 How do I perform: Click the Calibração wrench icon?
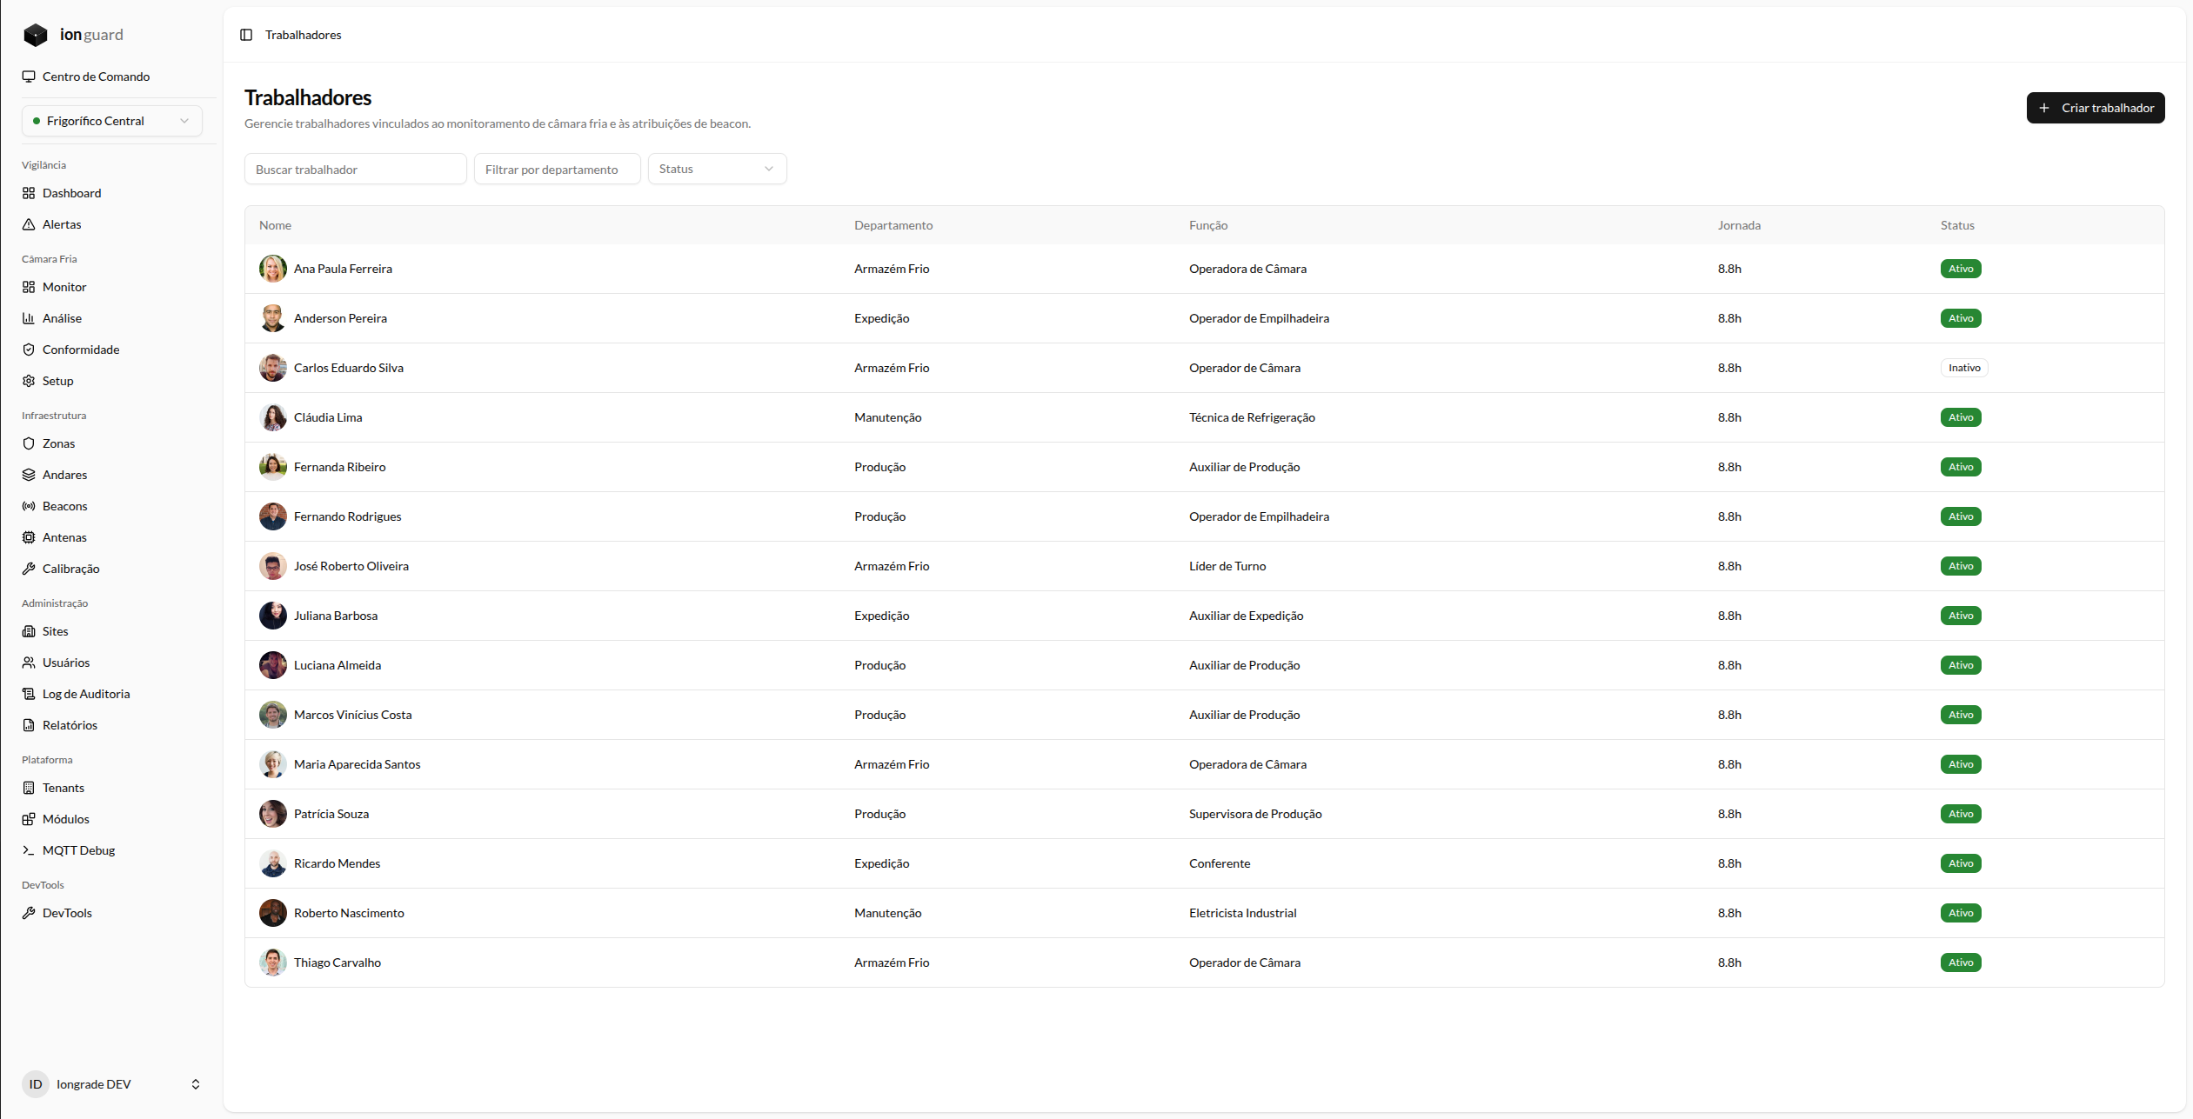click(x=29, y=569)
